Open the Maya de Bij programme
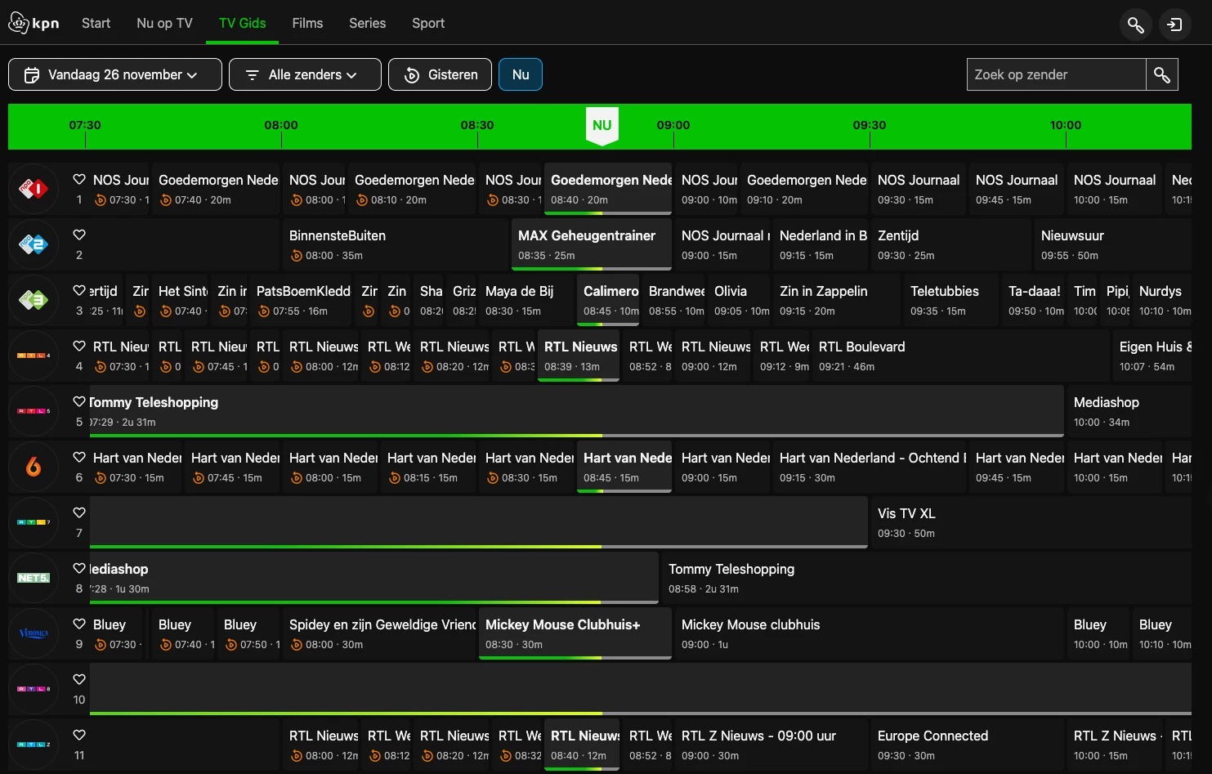1212x774 pixels. tap(526, 300)
